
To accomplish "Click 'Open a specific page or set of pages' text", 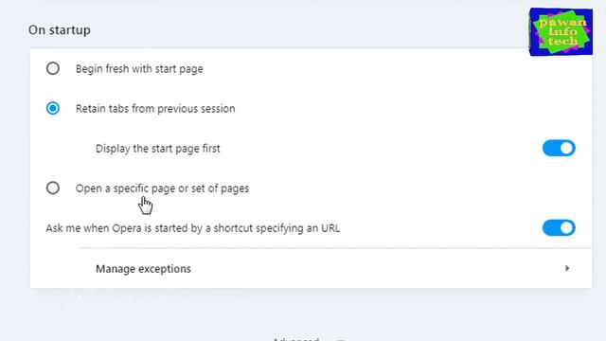I will click(162, 188).
